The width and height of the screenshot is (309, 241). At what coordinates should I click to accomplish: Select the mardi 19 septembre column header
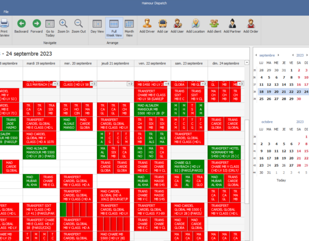tap(41, 63)
